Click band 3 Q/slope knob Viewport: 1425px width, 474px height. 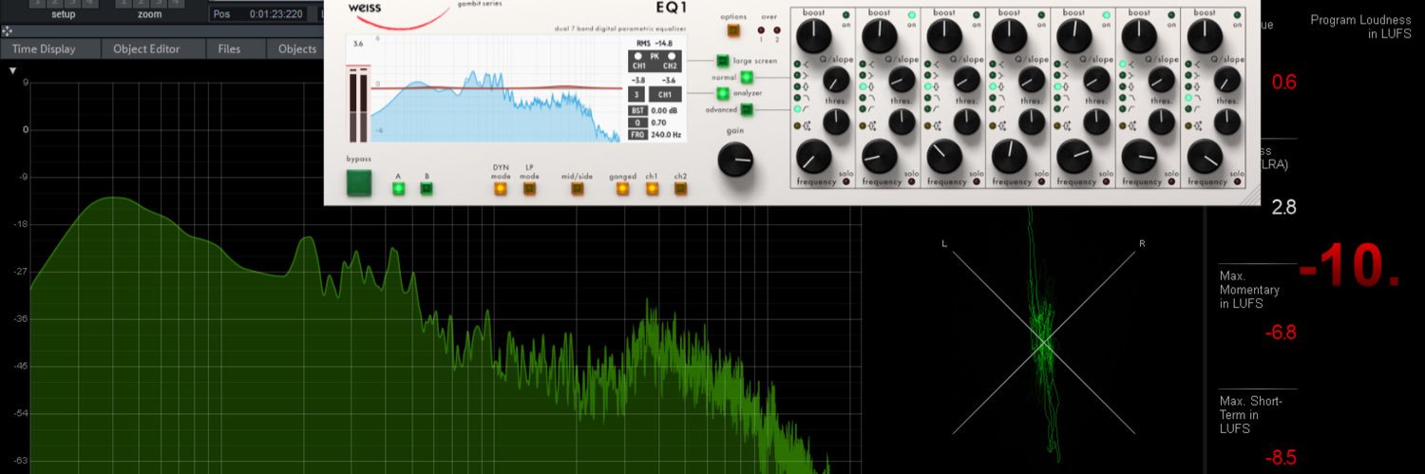(966, 79)
